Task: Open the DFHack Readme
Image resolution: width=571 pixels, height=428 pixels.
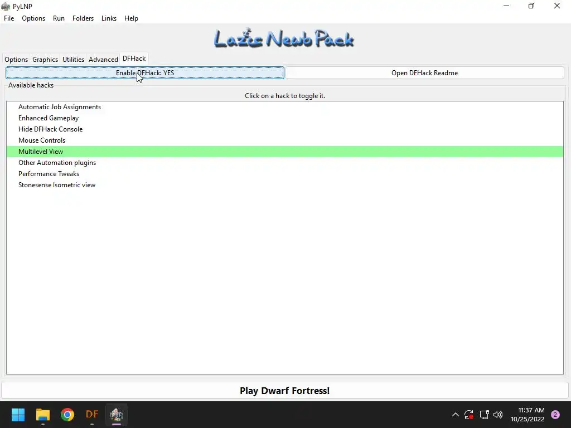Action: (424, 73)
